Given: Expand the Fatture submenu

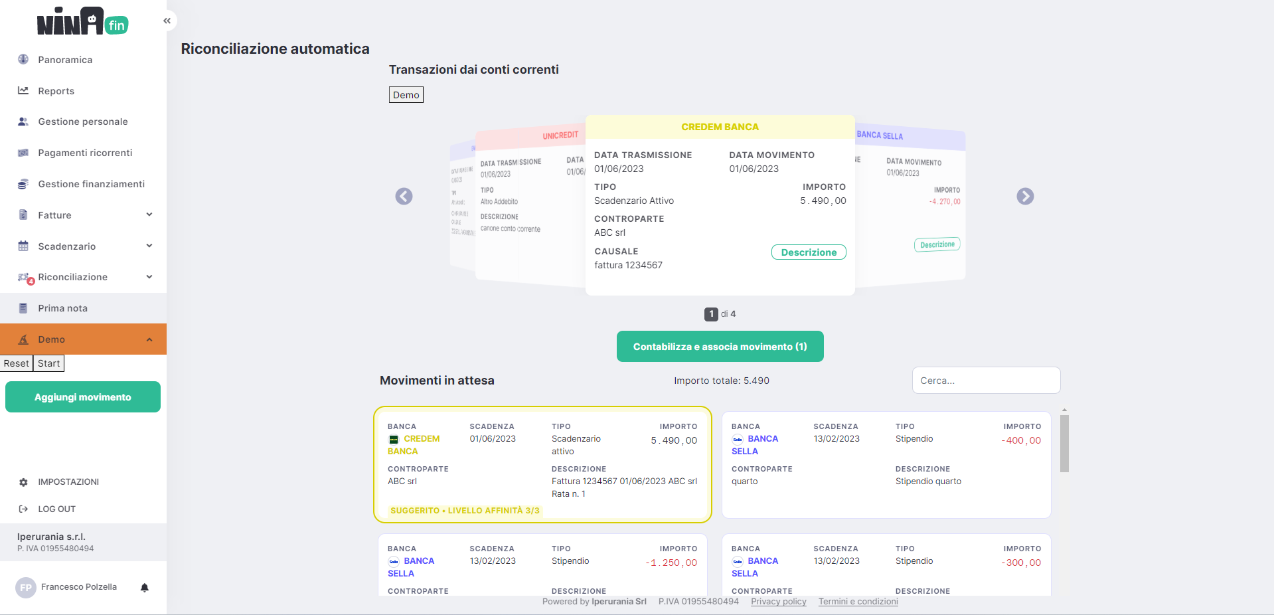Looking at the screenshot, I should pyautogui.click(x=149, y=215).
